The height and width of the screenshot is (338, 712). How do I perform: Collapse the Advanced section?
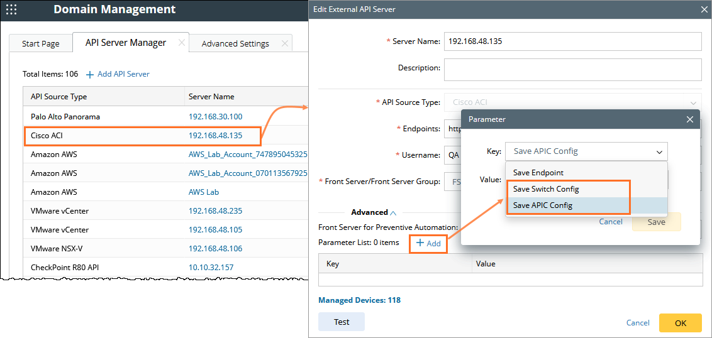point(393,212)
